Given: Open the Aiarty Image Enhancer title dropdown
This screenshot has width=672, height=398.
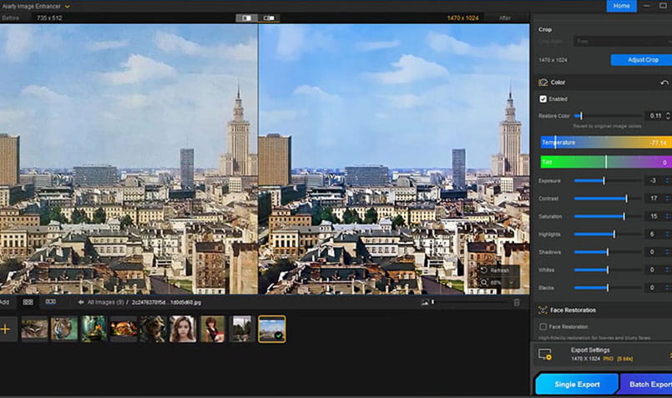Looking at the screenshot, I should (x=67, y=6).
